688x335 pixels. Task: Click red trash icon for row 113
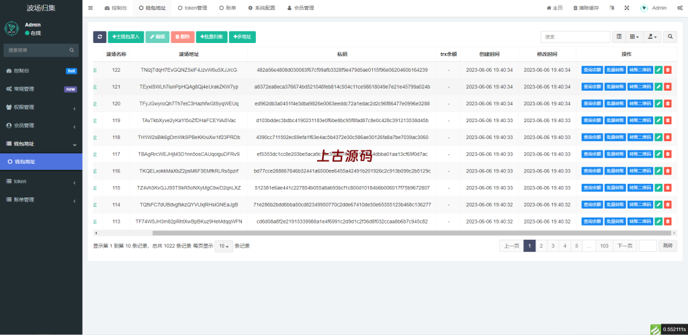click(668, 222)
